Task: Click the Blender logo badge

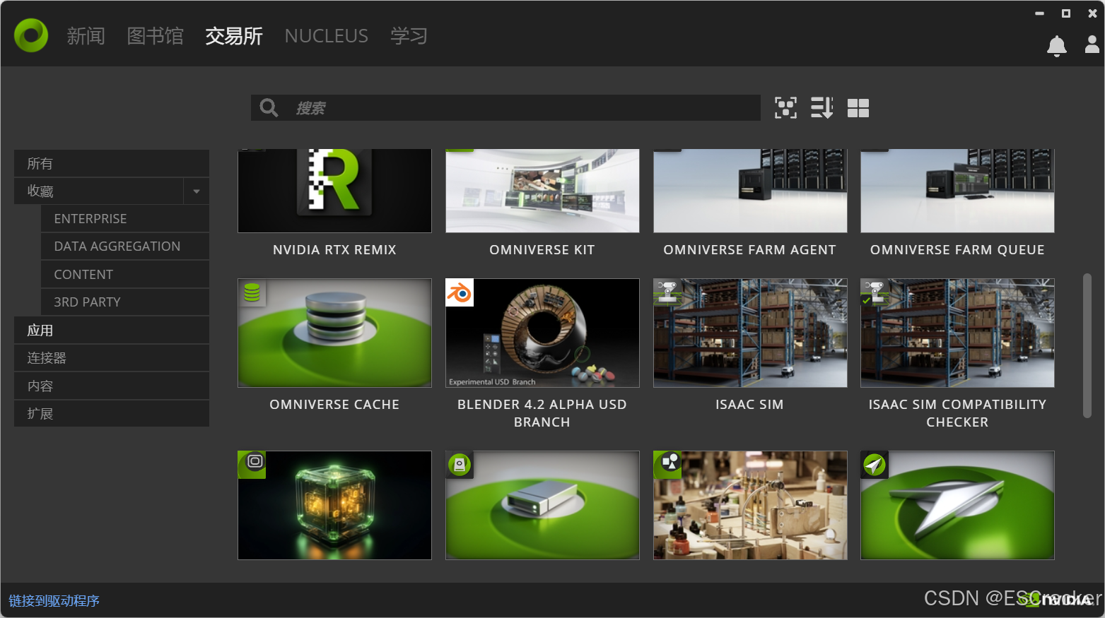Action: click(460, 292)
